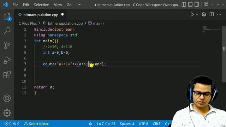The width and height of the screenshot is (226, 127).
Task: Open the Source Control view icon
Action: [x=7, y=46]
